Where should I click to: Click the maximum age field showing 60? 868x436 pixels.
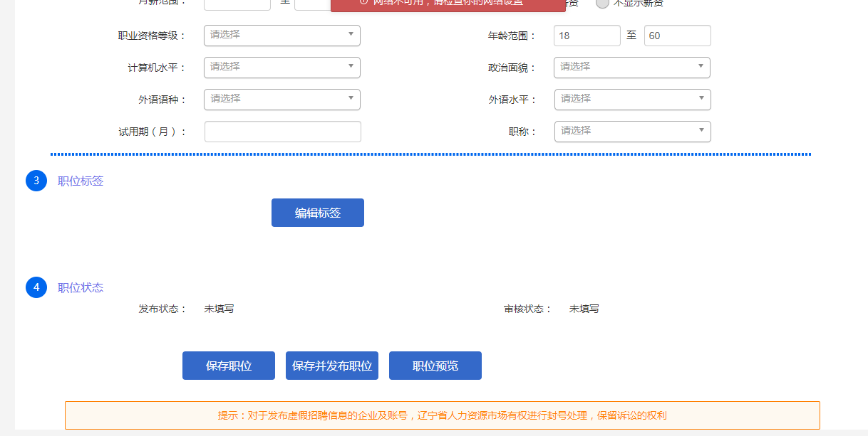677,36
